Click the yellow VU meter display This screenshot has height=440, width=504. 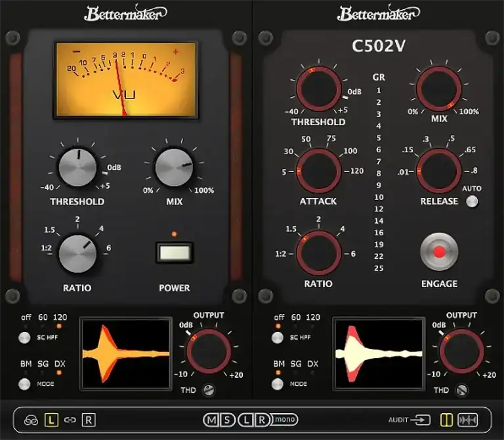coord(126,79)
